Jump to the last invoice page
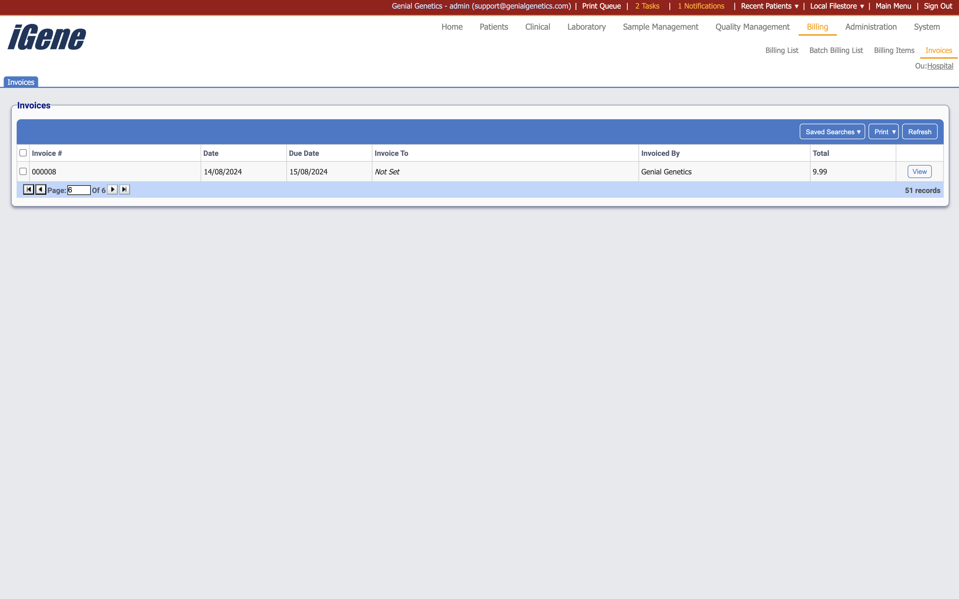The width and height of the screenshot is (959, 599). pyautogui.click(x=124, y=189)
